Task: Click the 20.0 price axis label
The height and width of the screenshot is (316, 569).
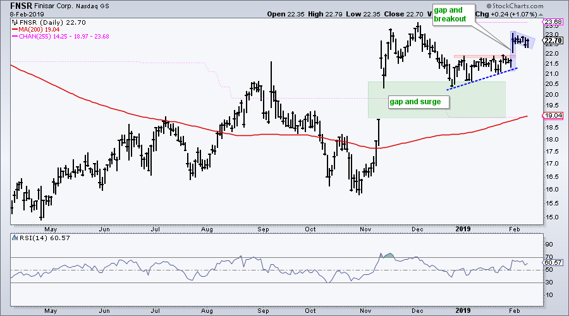Action: (x=551, y=95)
